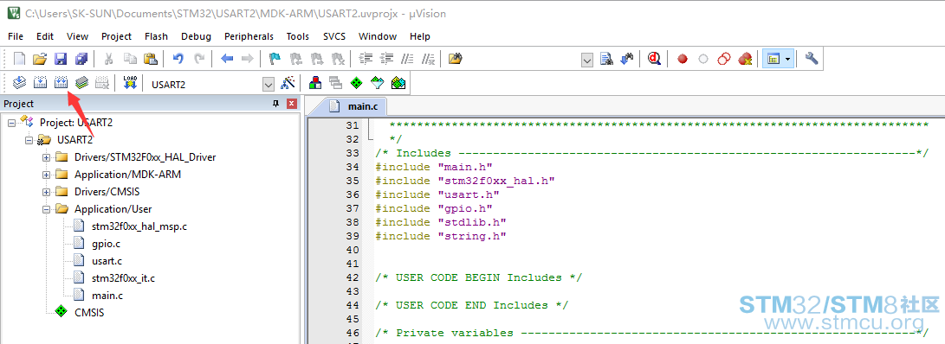Uncomment the selection with crossed // icon
This screenshot has width=945, height=344.
click(x=429, y=59)
